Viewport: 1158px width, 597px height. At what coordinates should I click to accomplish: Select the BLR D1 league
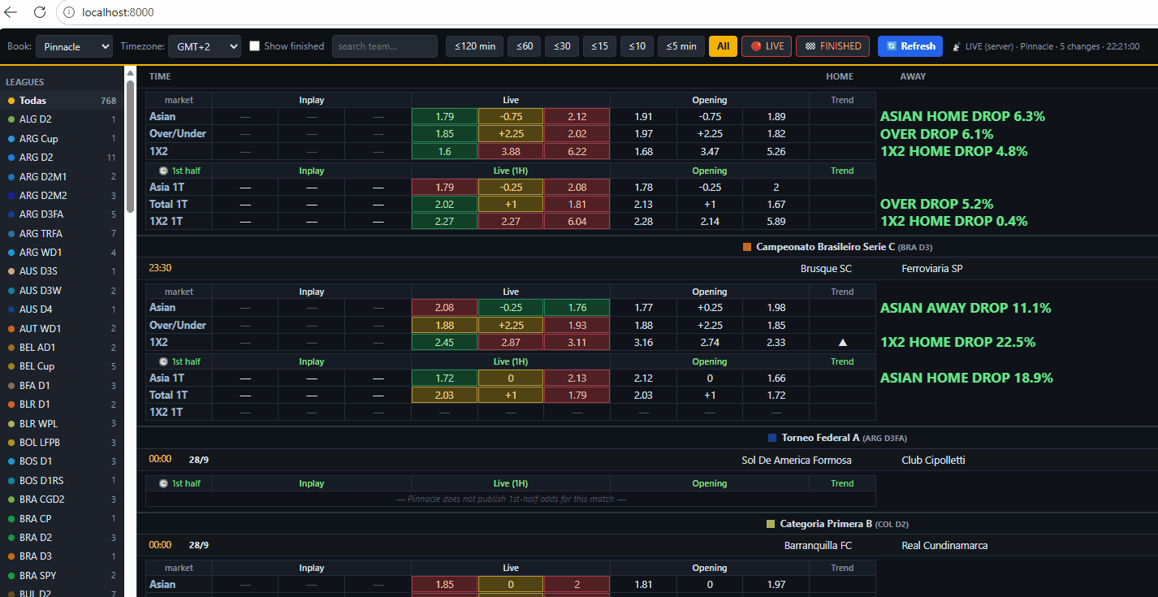(63, 404)
